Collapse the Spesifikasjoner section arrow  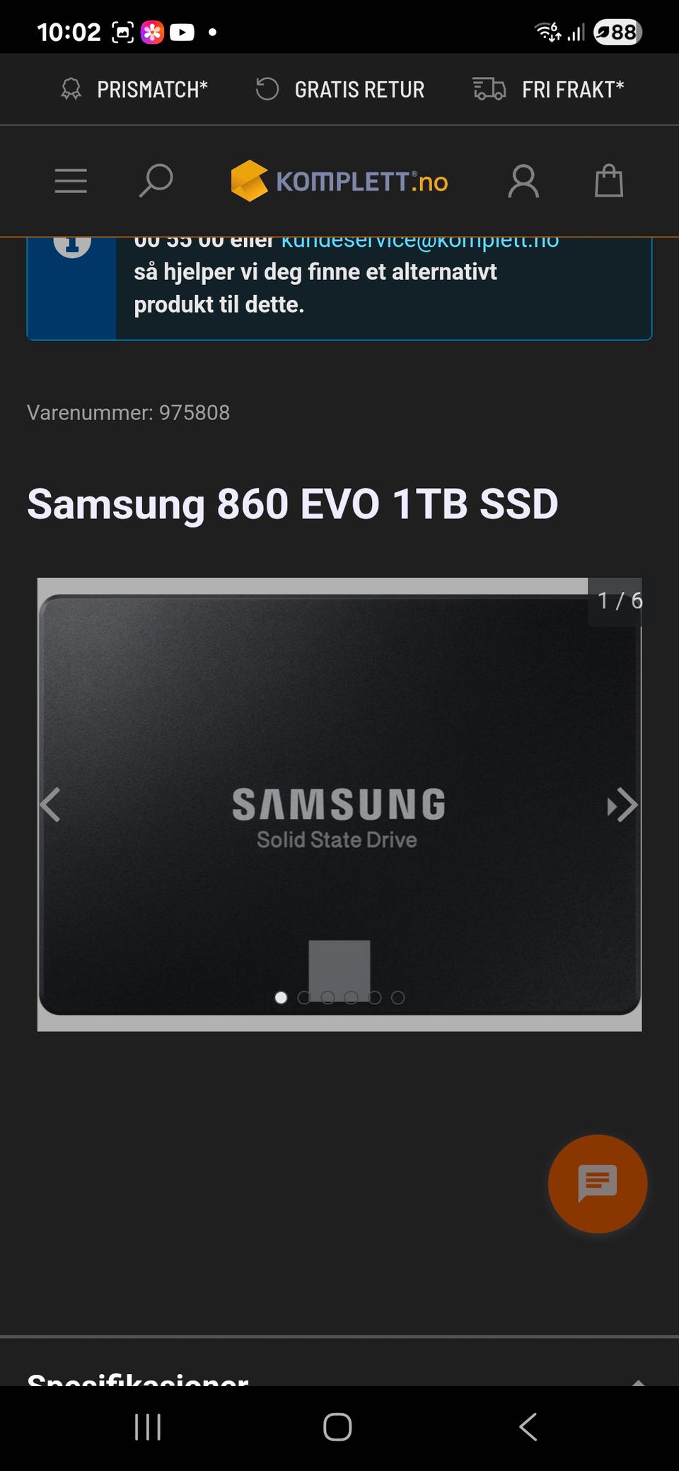638,1380
